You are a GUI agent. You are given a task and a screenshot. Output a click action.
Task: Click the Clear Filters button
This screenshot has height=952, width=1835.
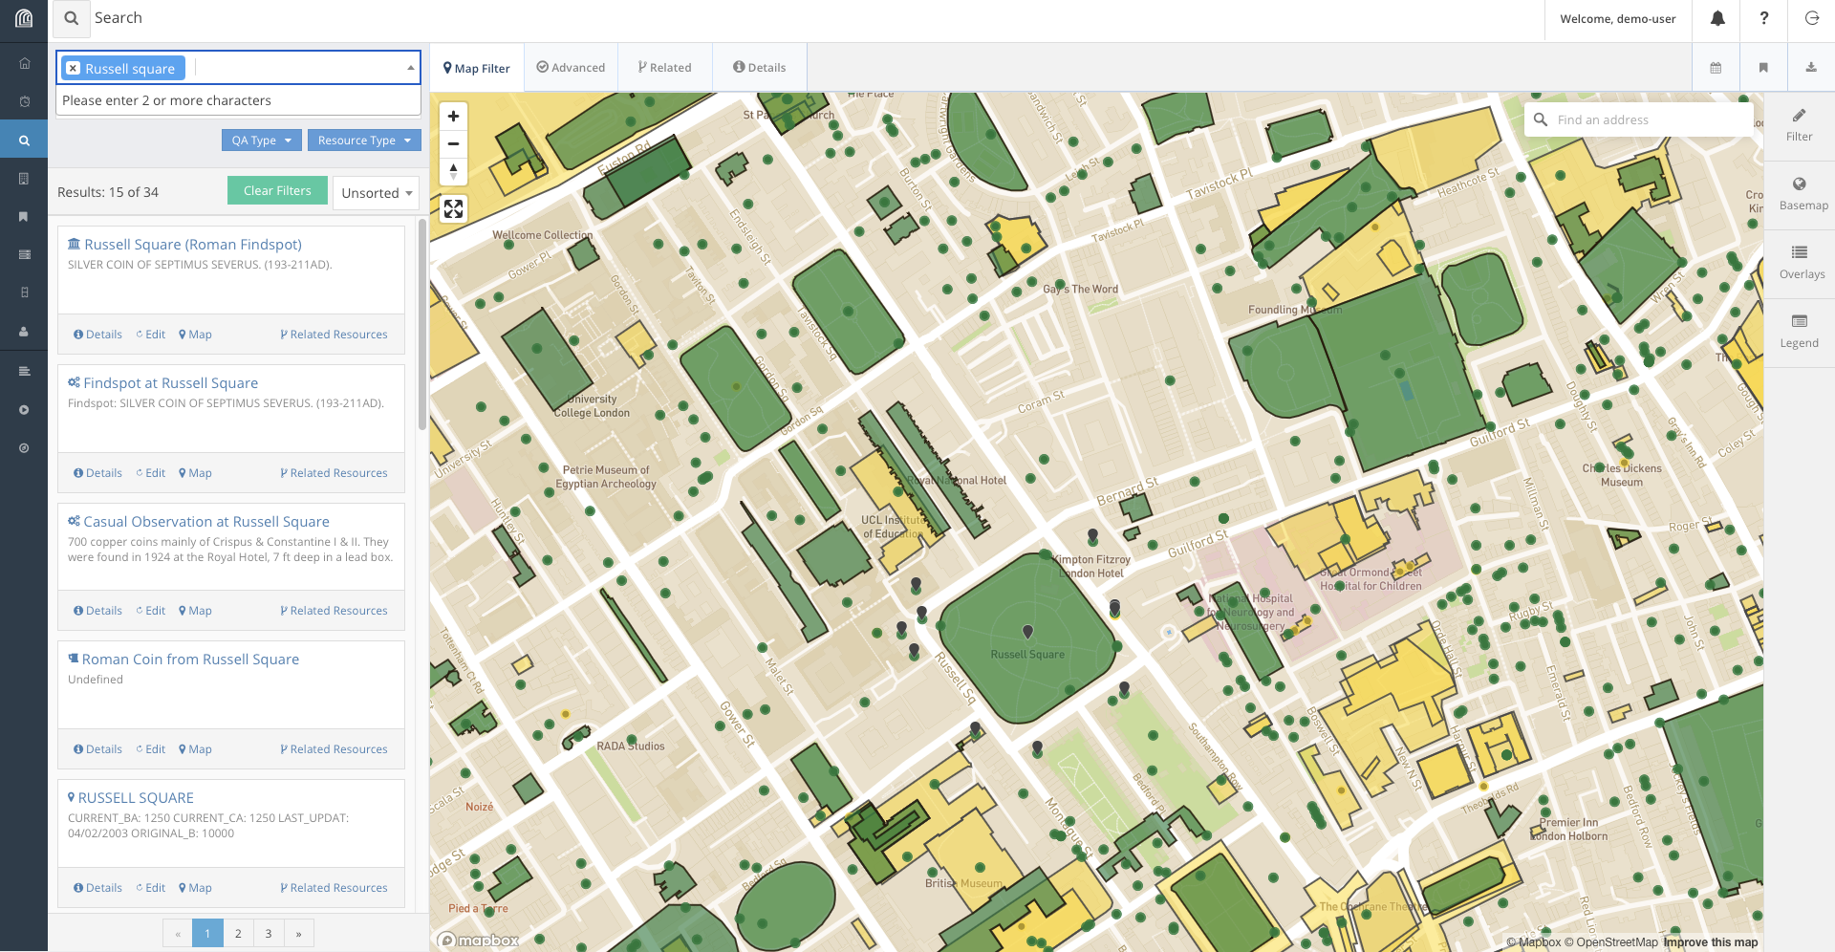click(x=277, y=191)
